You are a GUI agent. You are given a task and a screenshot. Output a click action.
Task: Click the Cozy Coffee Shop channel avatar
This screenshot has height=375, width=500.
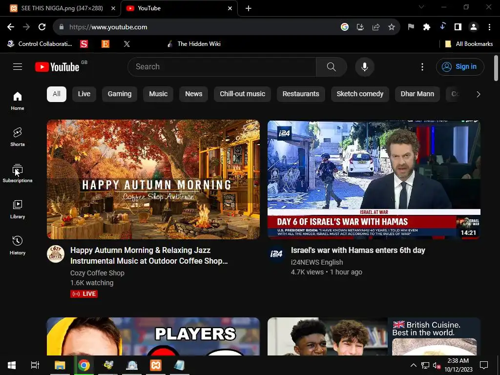(x=56, y=254)
